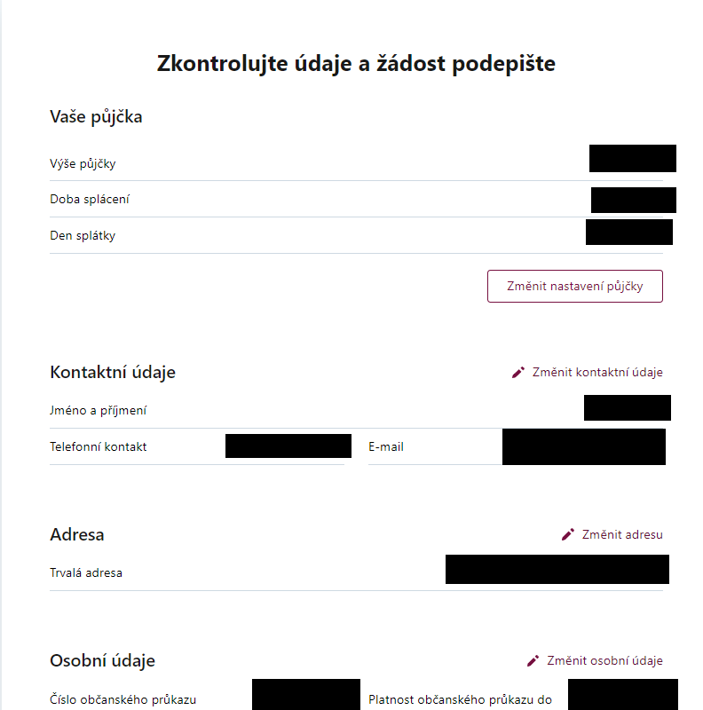Select the E-mail field value
This screenshot has width=703, height=710.
[x=583, y=446]
